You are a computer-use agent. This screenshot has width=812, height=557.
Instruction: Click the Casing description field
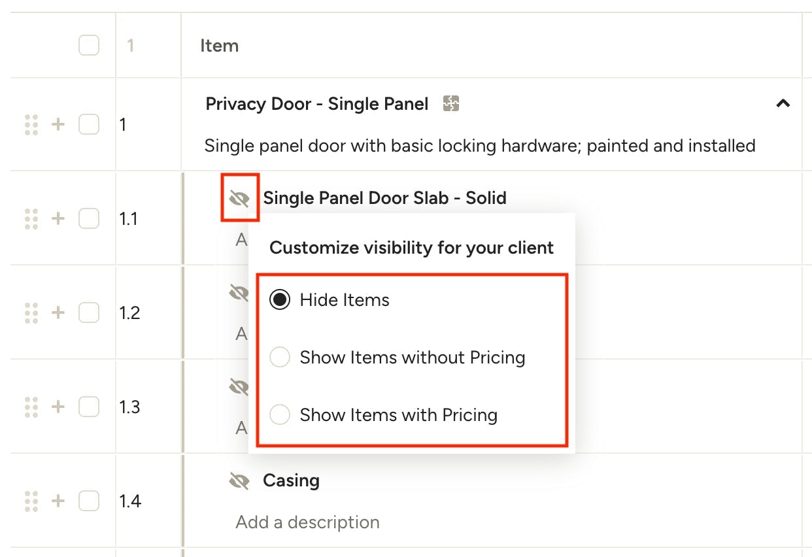point(308,522)
